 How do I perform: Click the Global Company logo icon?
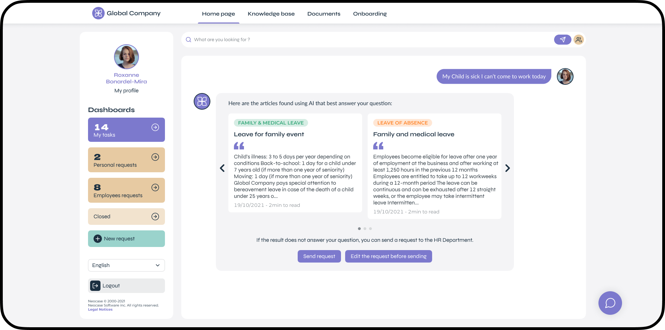[98, 13]
